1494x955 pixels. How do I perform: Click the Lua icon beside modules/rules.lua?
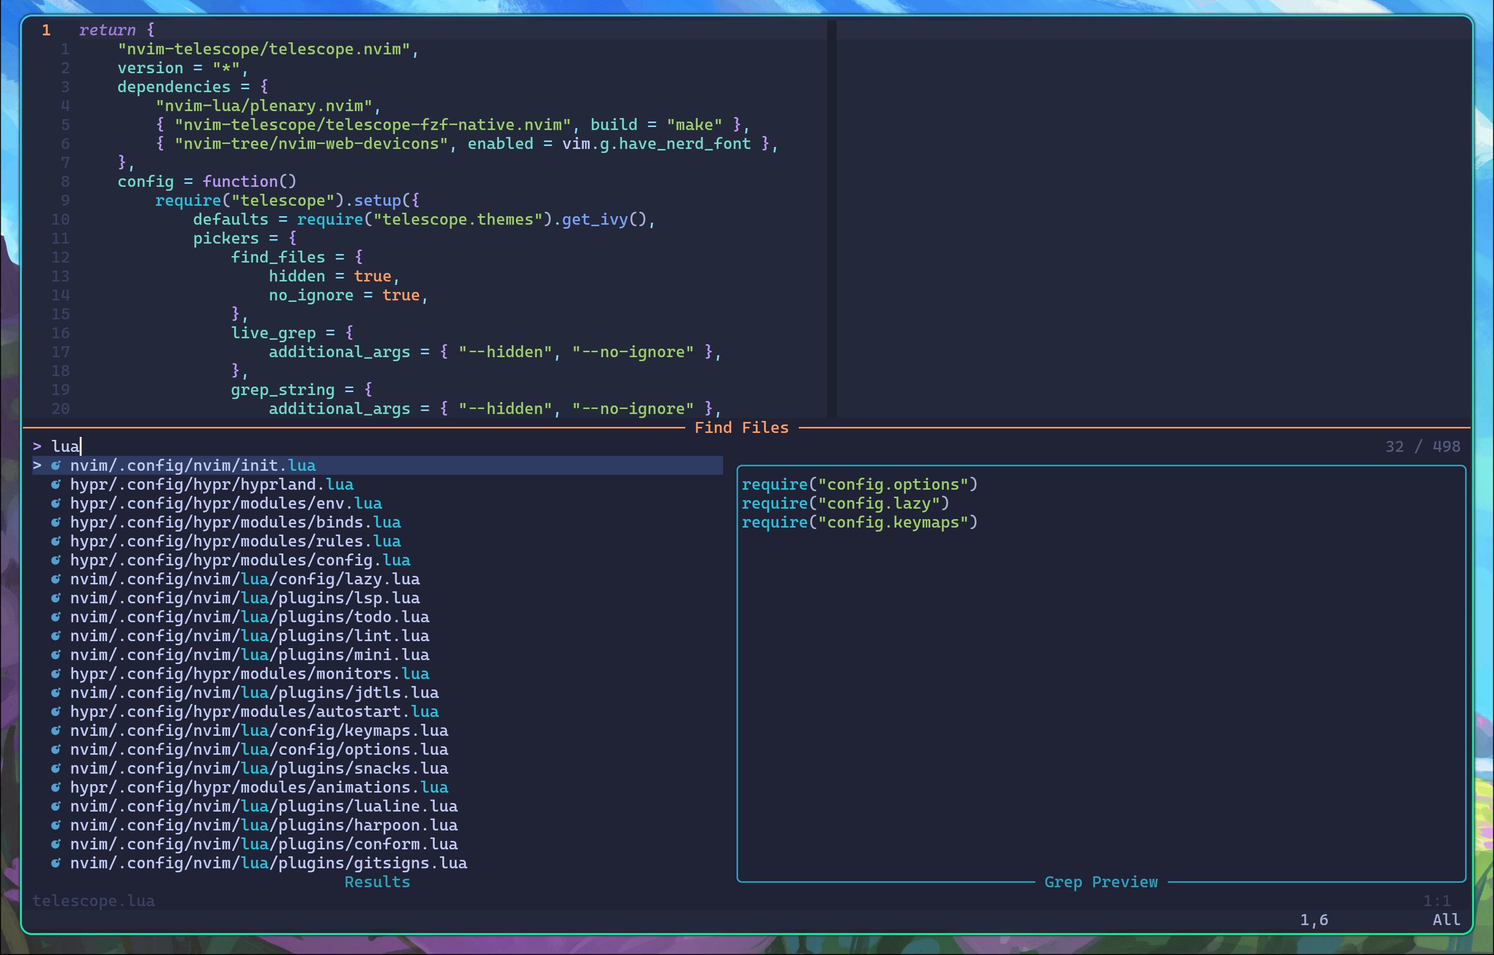pyautogui.click(x=56, y=541)
